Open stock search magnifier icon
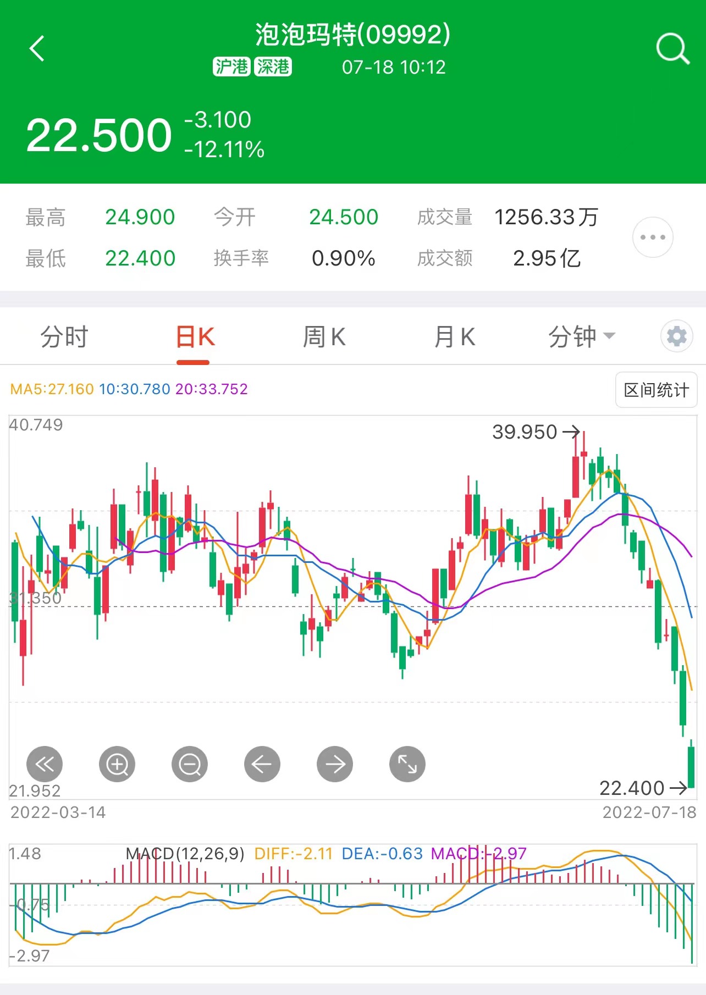706x995 pixels. 672,48
